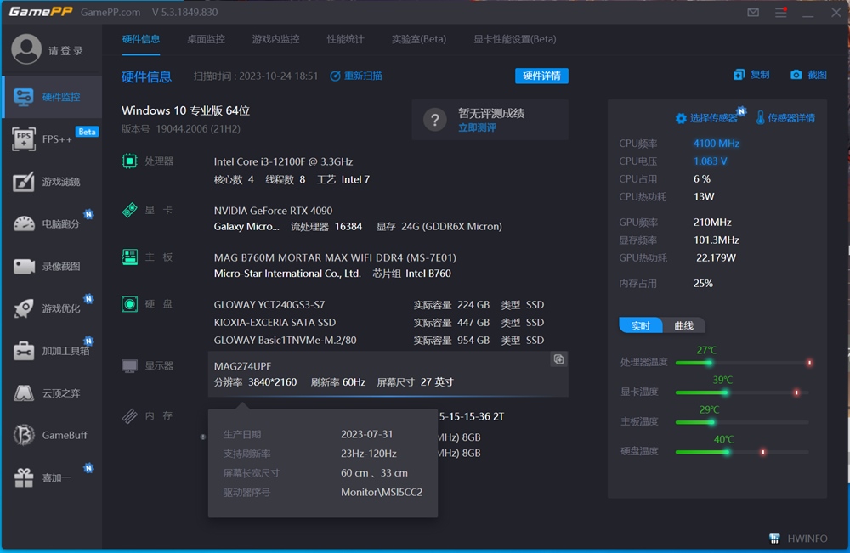Click the 硬盘温度 temperature bar
The image size is (850, 553).
coord(743,452)
